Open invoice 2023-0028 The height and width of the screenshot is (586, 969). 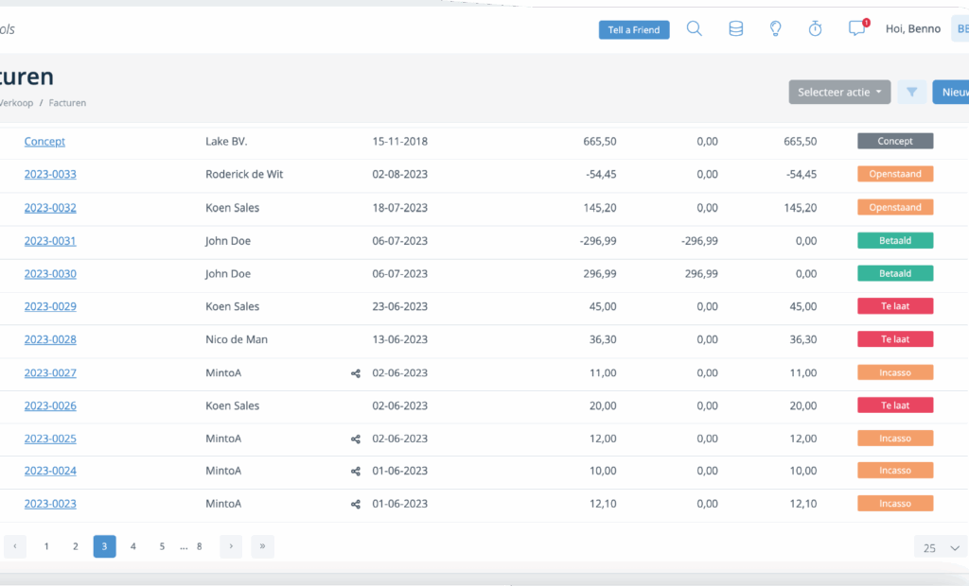[x=50, y=339]
